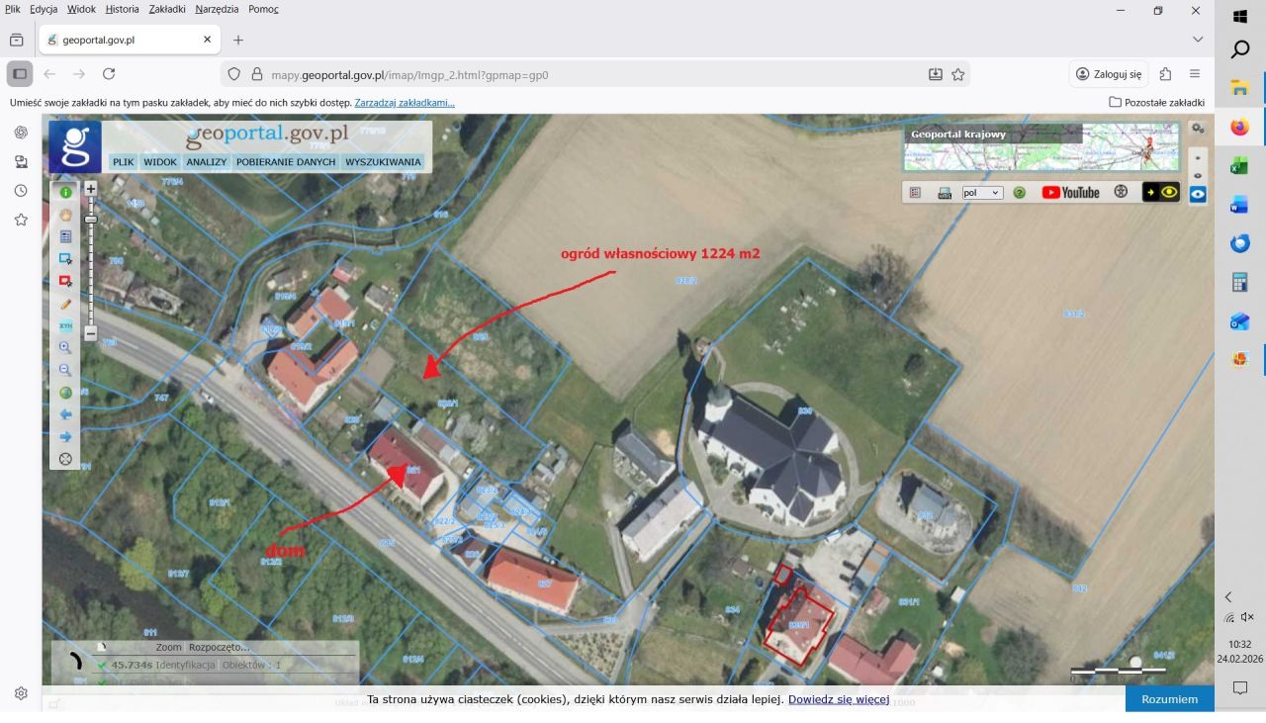Select the pan hand tool
Viewport: 1266px width, 723px height.
(66, 215)
